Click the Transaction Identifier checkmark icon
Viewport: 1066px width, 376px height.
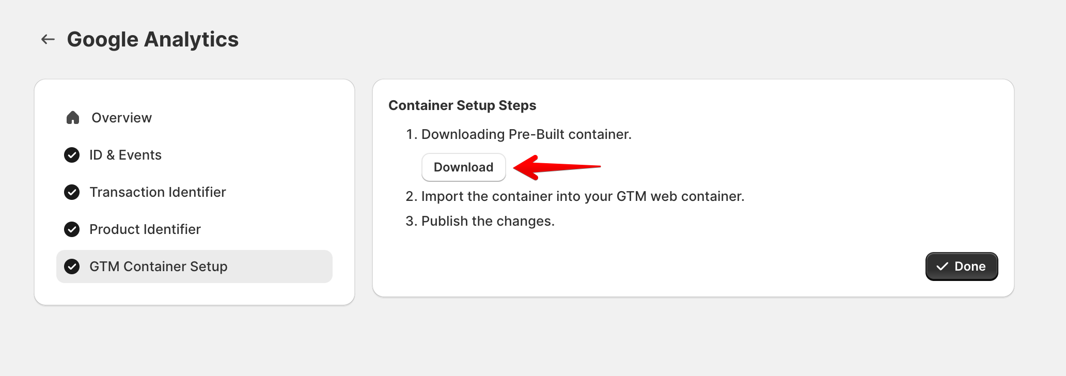72,192
